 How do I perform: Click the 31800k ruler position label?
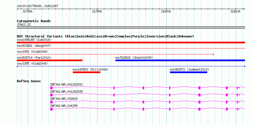click(166, 12)
